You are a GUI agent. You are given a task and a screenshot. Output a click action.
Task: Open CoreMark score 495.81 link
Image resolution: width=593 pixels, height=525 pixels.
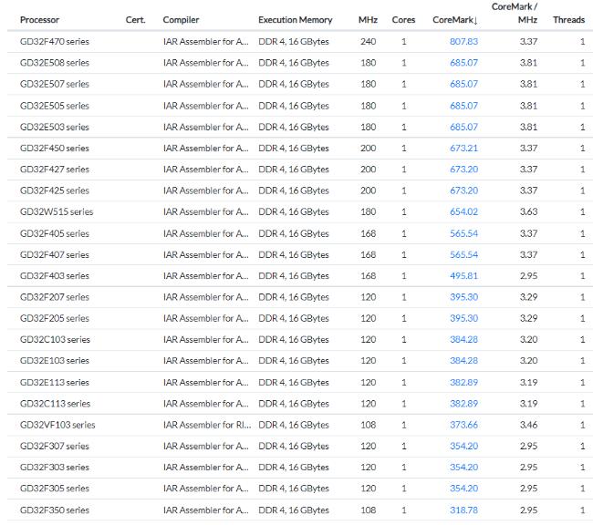tap(463, 276)
